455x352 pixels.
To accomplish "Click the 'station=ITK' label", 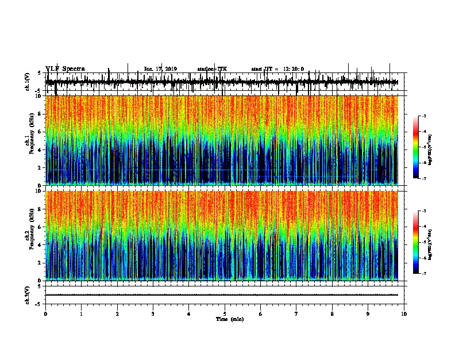I will tap(212, 69).
